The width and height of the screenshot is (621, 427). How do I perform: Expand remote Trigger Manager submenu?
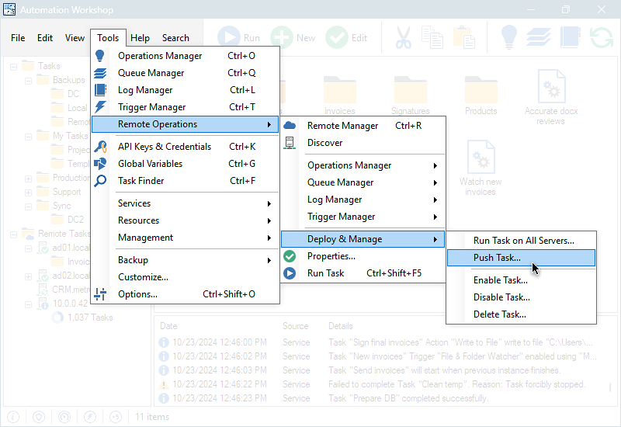[363, 217]
